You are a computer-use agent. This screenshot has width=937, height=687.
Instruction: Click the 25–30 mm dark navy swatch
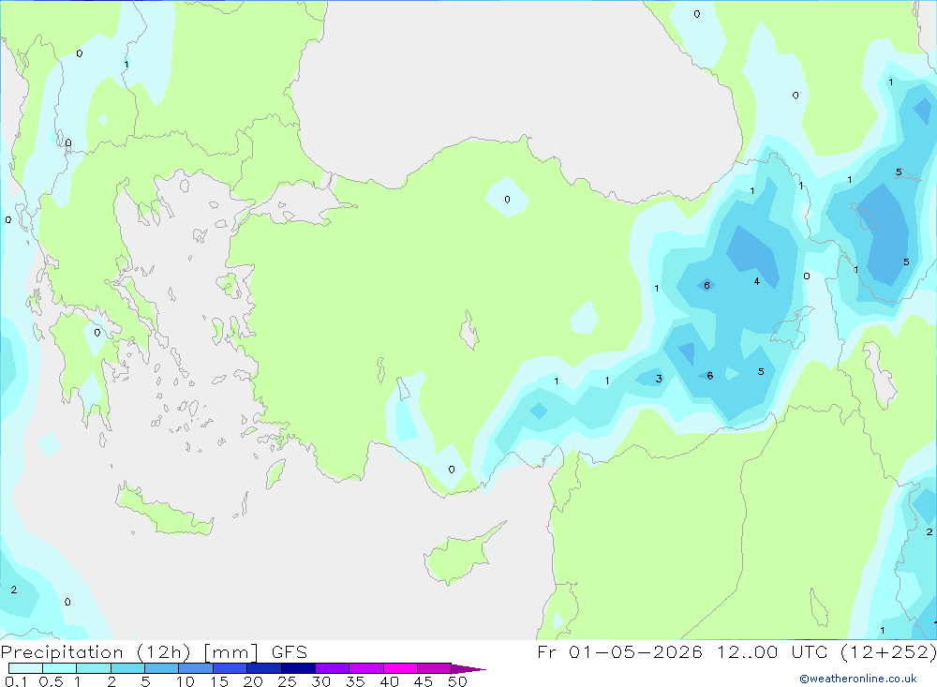click(298, 668)
